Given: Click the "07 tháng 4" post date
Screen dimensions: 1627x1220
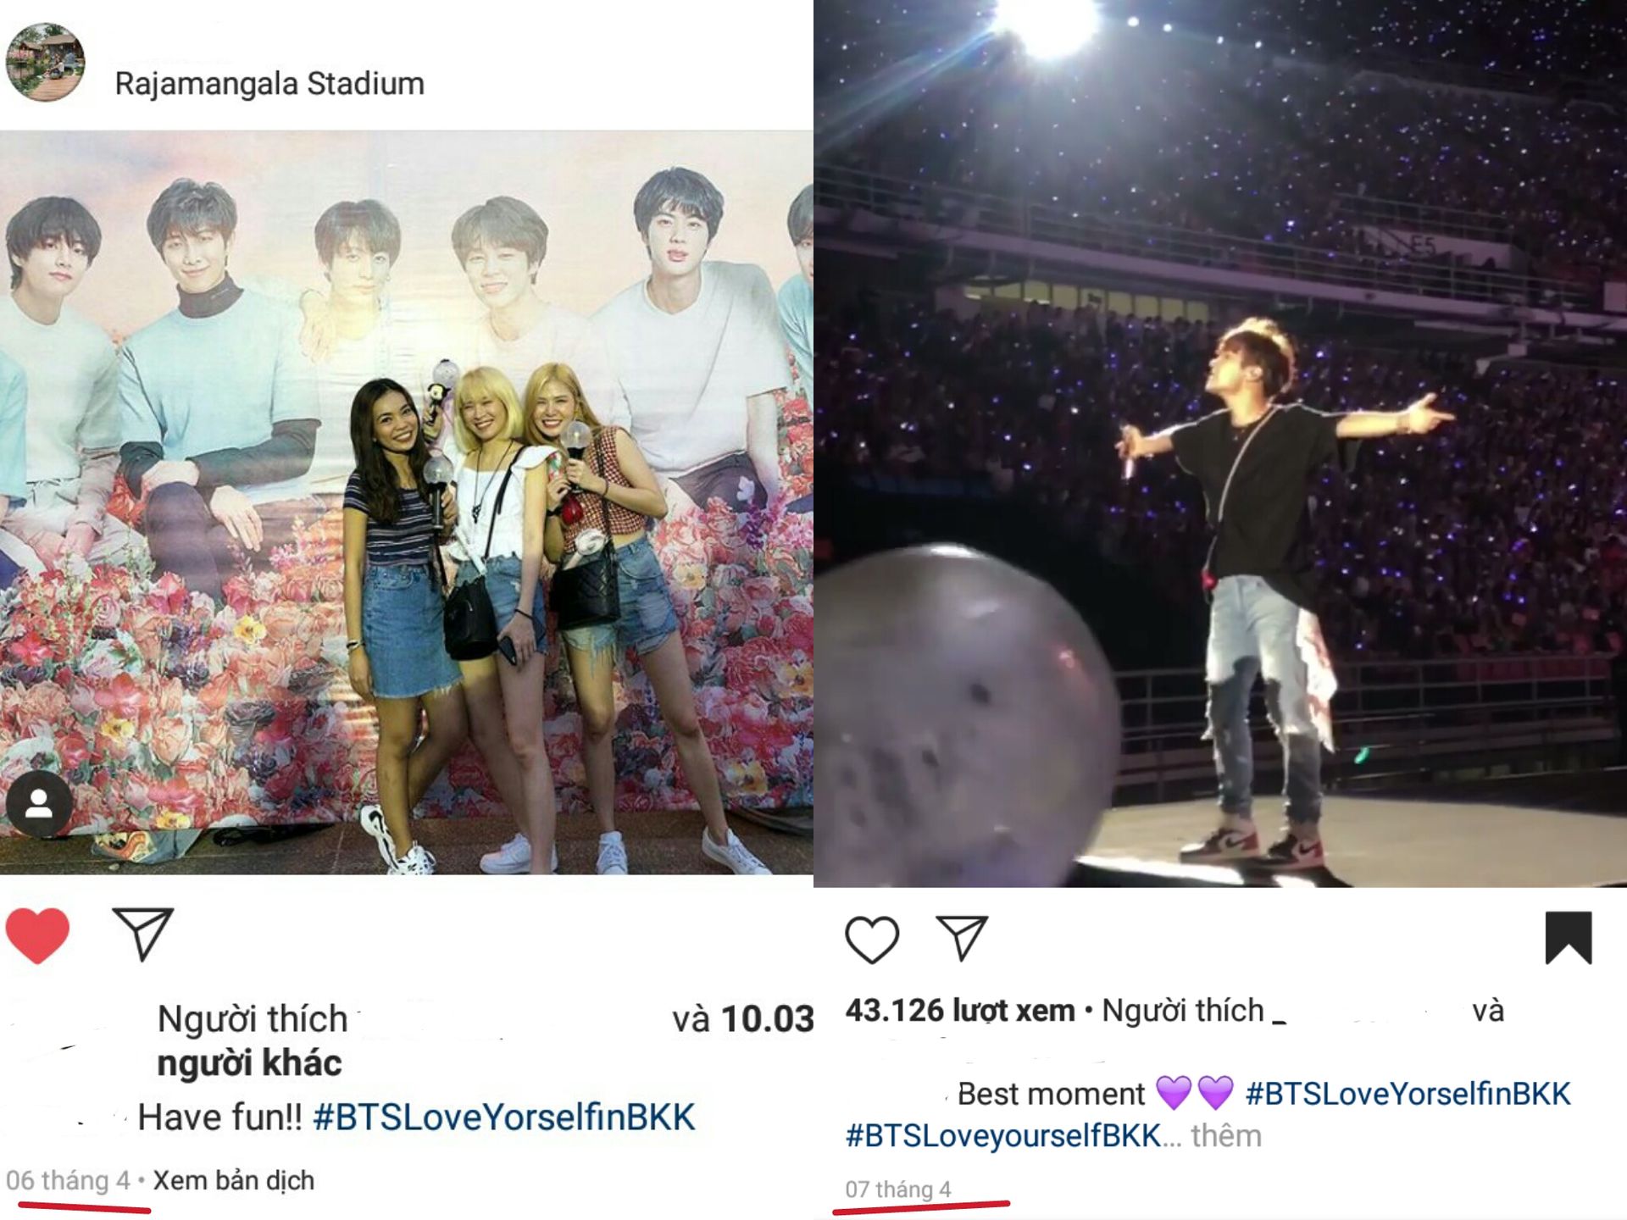Looking at the screenshot, I should tap(898, 1189).
